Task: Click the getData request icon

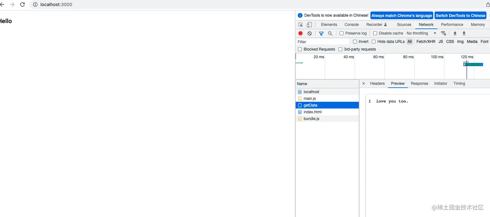Action: pos(300,105)
